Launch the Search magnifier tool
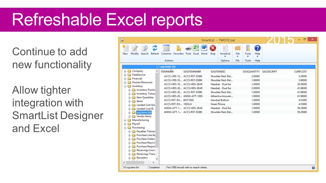Screen dimensions: 326x183 click(x=145, y=50)
